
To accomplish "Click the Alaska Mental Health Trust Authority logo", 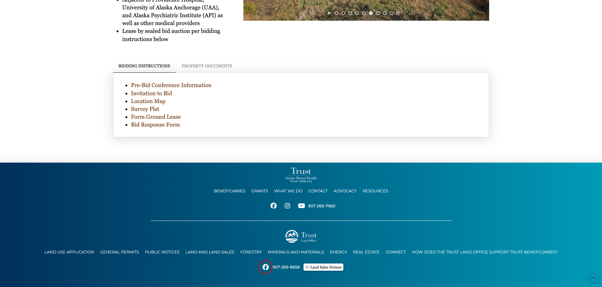I will pos(301,175).
